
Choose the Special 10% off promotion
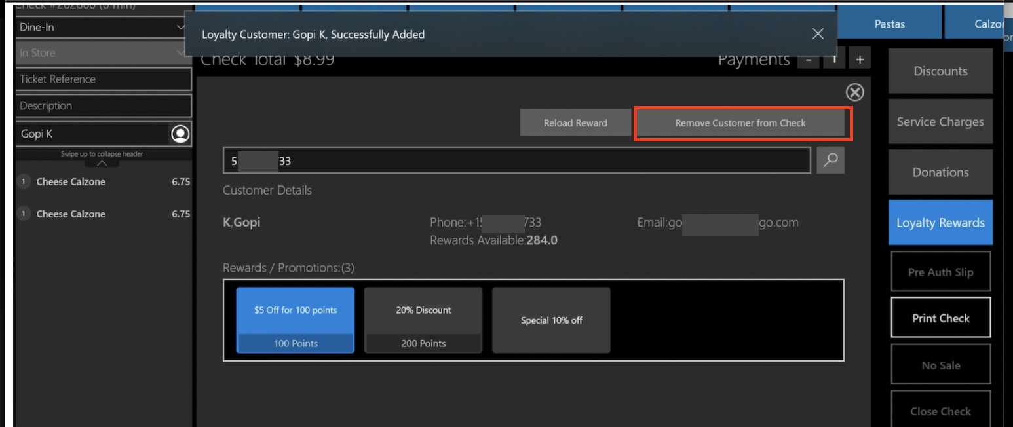[x=551, y=320]
